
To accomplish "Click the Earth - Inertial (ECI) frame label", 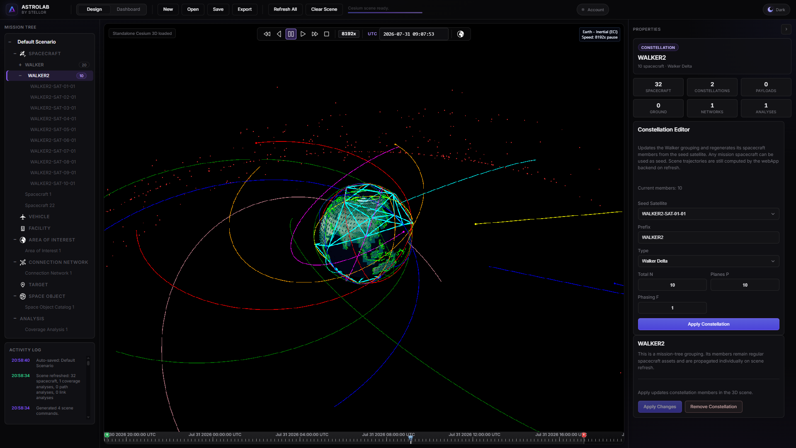I will [x=600, y=32].
